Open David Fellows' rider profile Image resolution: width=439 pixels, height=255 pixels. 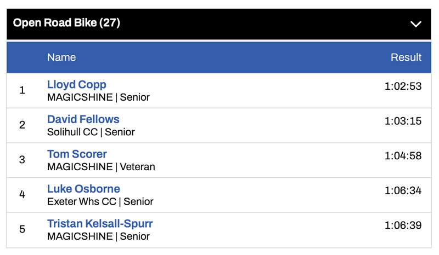83,119
